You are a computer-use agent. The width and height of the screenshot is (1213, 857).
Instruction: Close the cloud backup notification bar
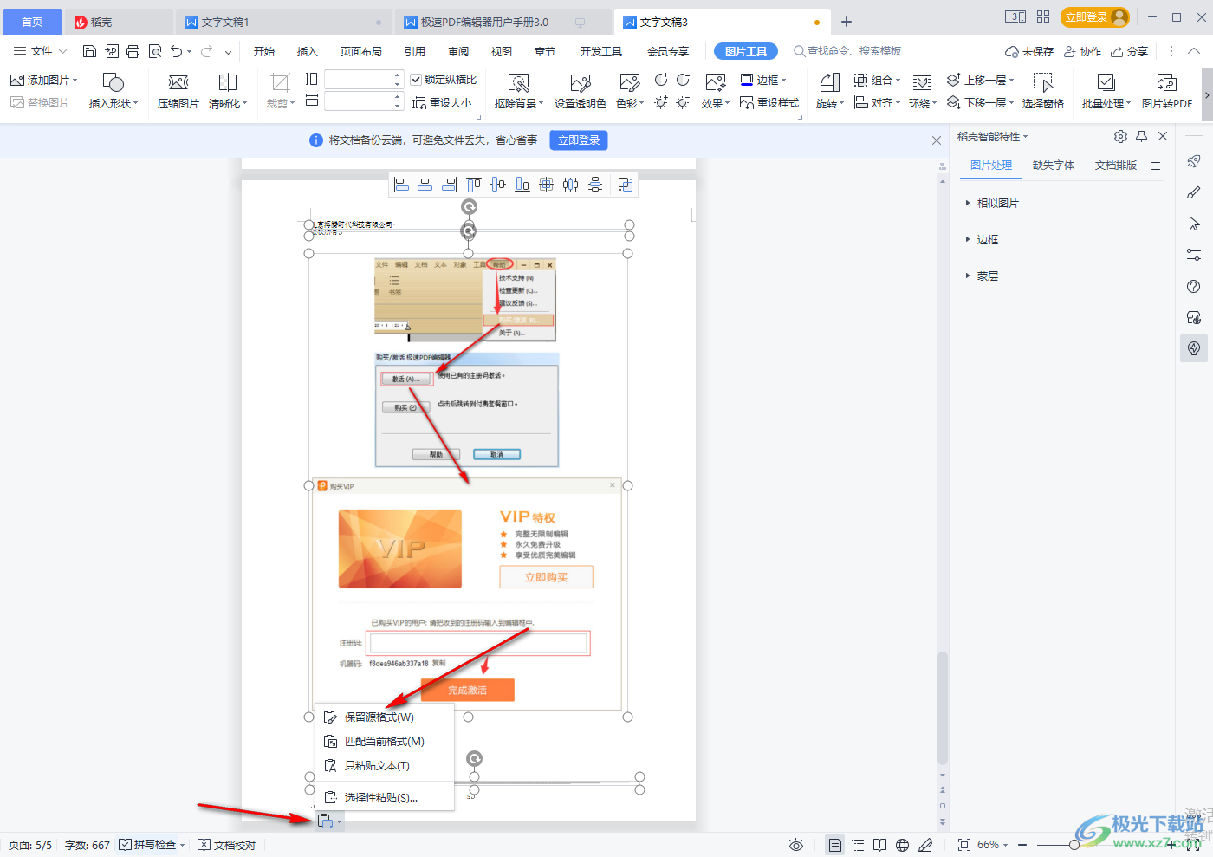click(x=937, y=140)
